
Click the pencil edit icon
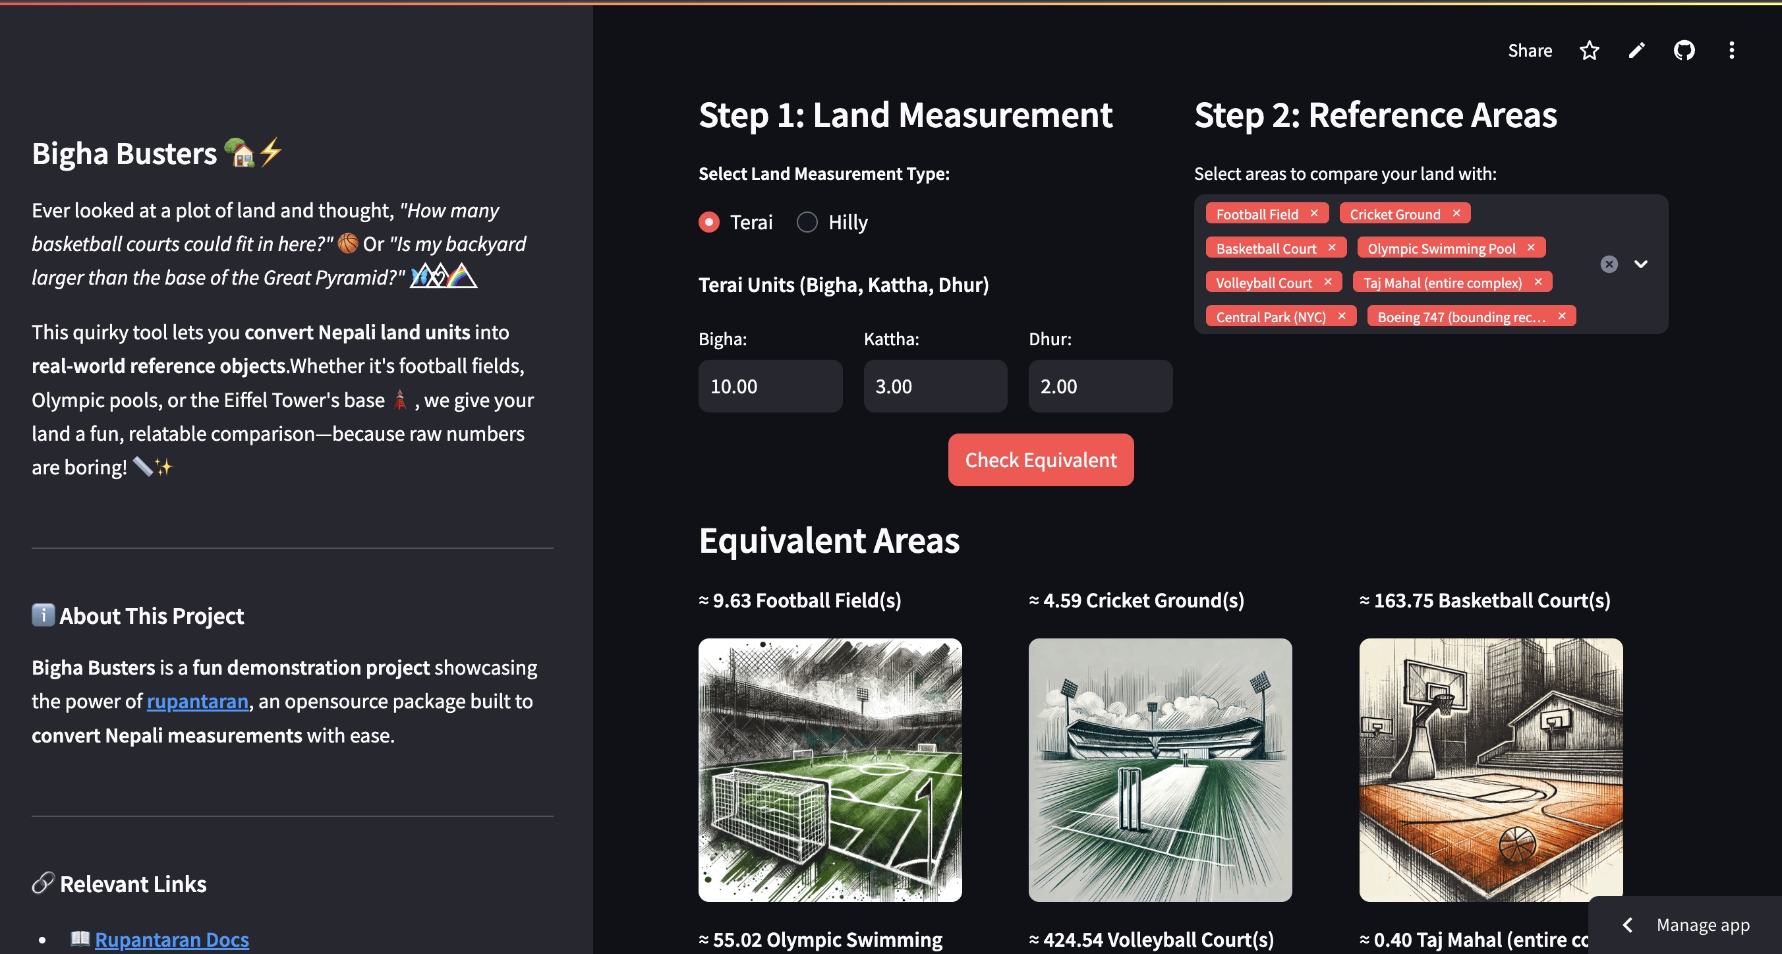(x=1636, y=51)
